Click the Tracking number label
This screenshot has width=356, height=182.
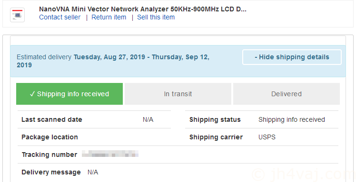point(49,155)
